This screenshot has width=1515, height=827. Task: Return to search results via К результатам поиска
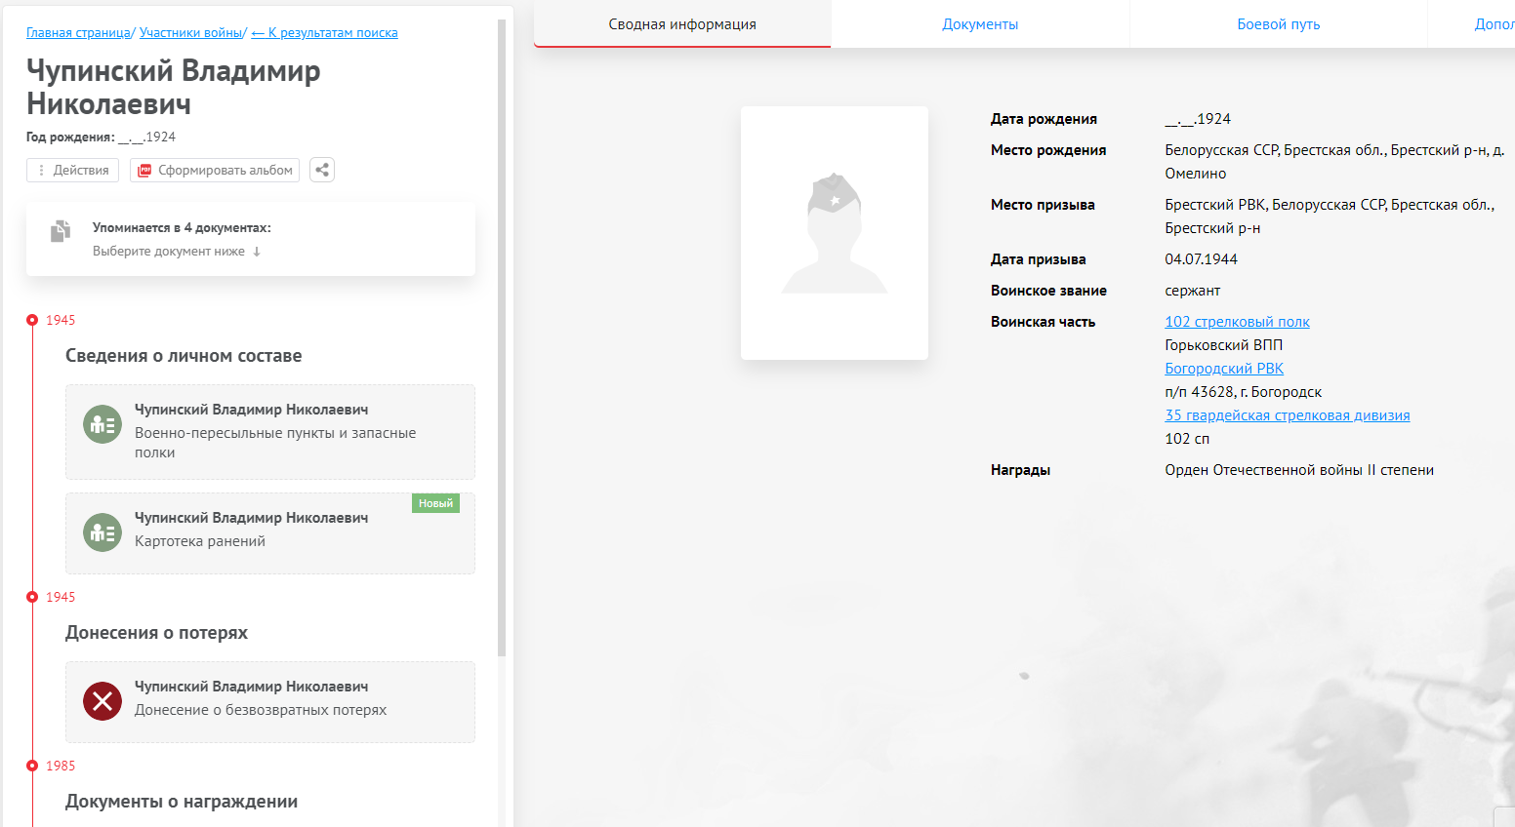(x=324, y=33)
